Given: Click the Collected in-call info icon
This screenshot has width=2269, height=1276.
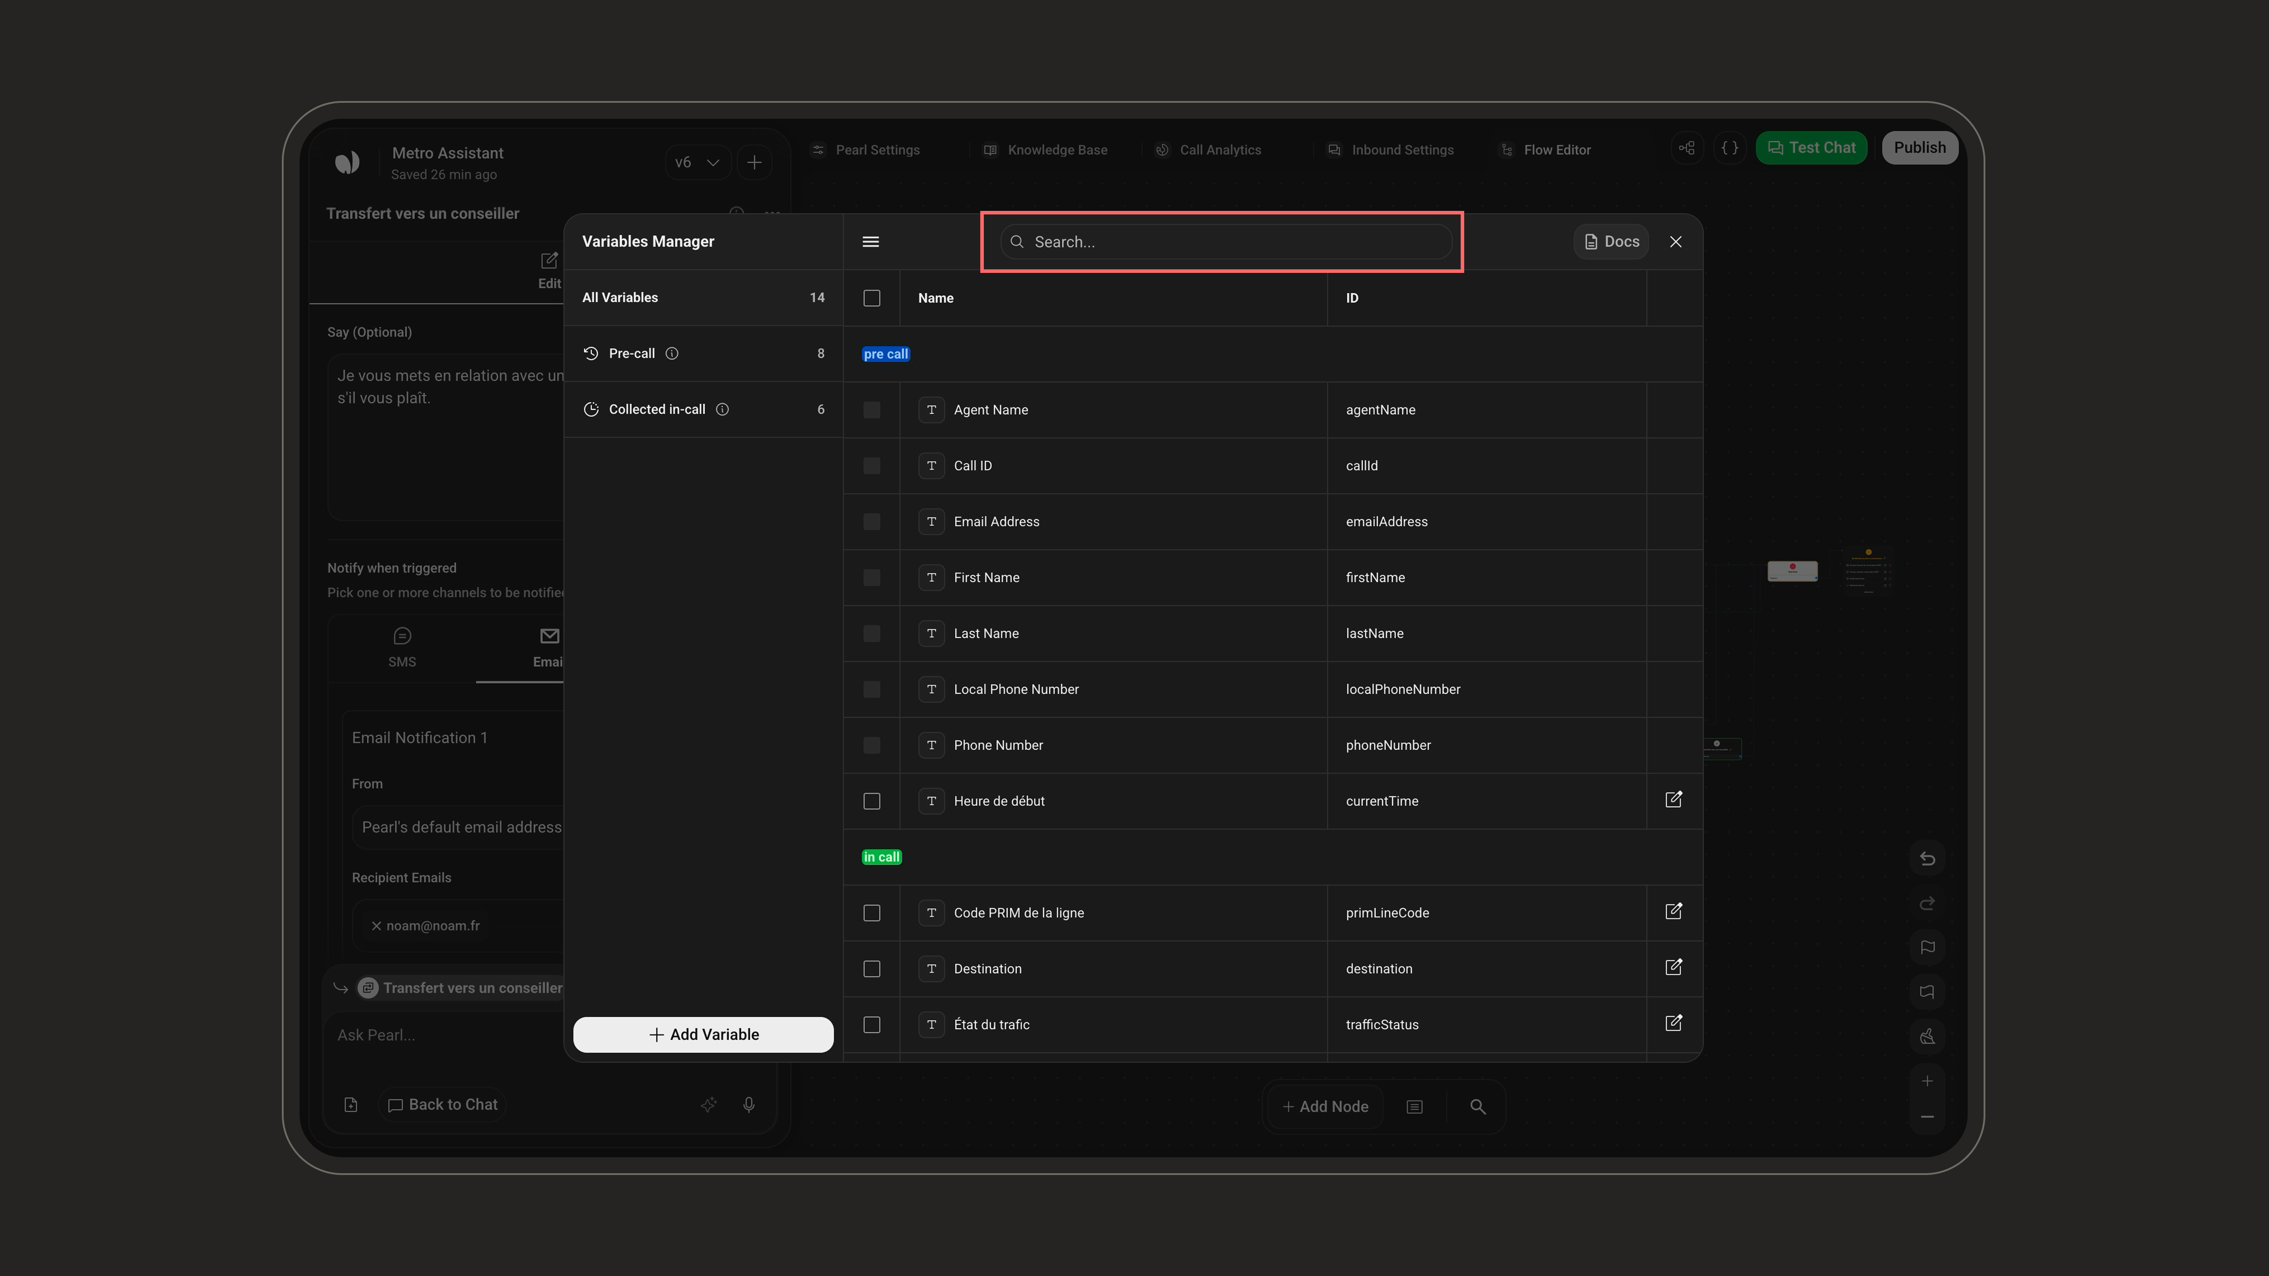Looking at the screenshot, I should [x=722, y=409].
